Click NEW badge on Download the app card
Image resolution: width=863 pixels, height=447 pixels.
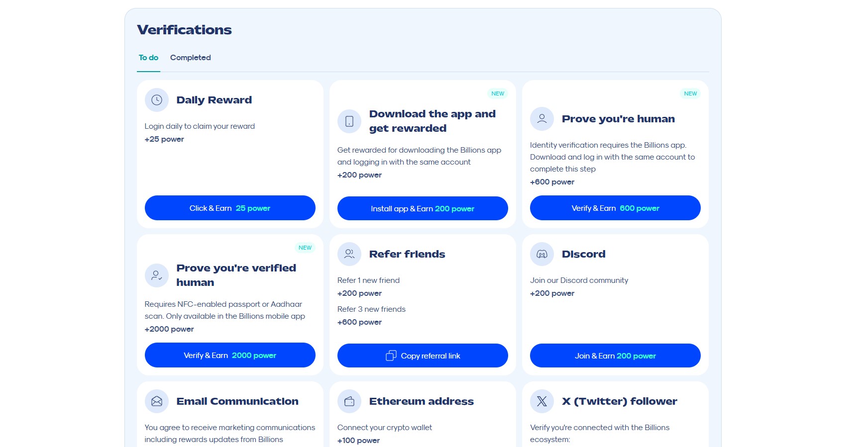498,93
